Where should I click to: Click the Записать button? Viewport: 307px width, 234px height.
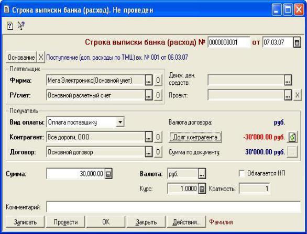[x=25, y=222]
